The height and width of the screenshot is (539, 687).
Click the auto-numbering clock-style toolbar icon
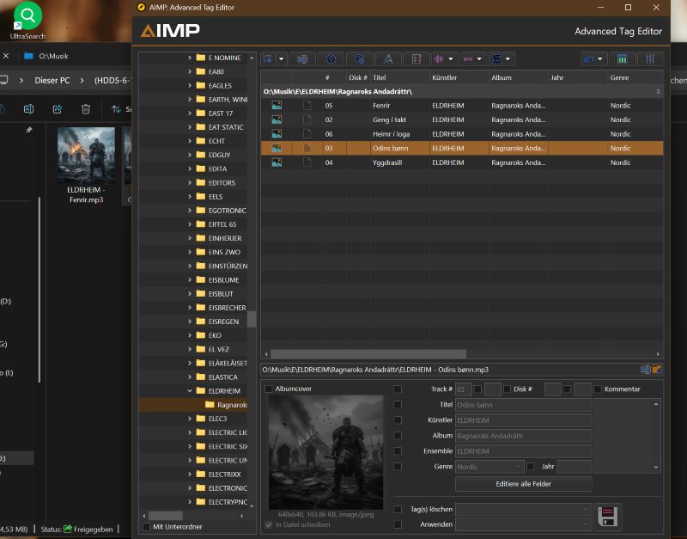(x=331, y=59)
